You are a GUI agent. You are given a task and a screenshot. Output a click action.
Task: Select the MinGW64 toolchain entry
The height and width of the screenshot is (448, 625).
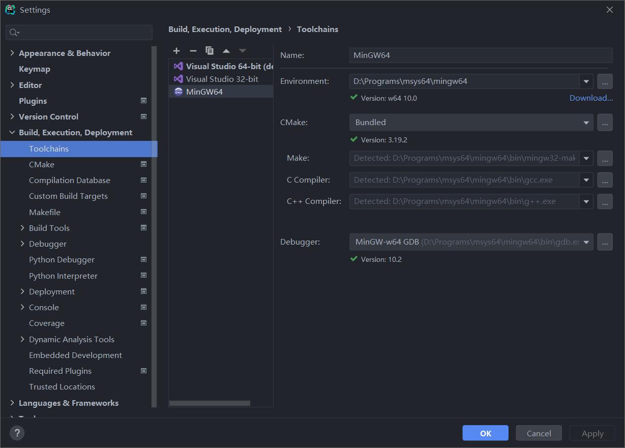pos(221,92)
